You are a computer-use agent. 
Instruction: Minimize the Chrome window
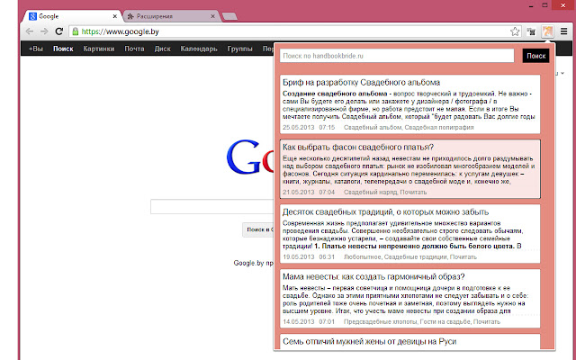[x=531, y=5]
